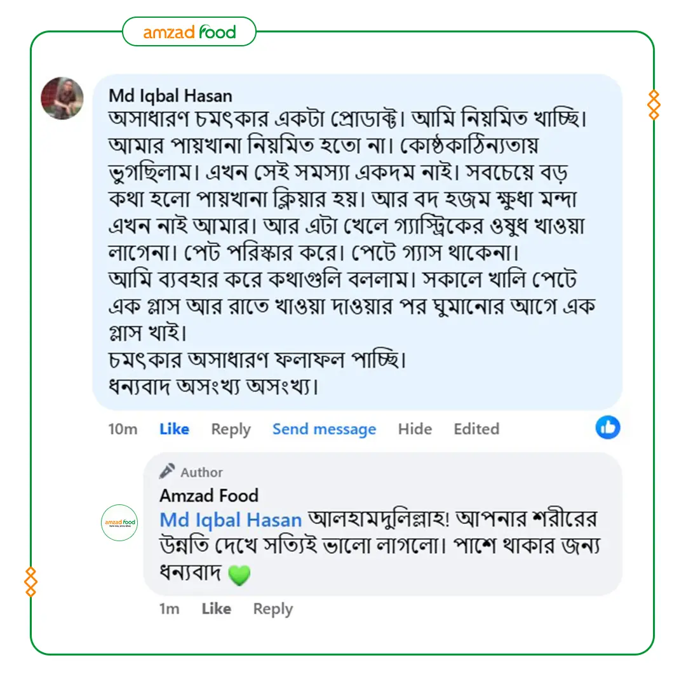Click the orange diamond ornament on left border
The width and height of the screenshot is (686, 686).
(30, 582)
